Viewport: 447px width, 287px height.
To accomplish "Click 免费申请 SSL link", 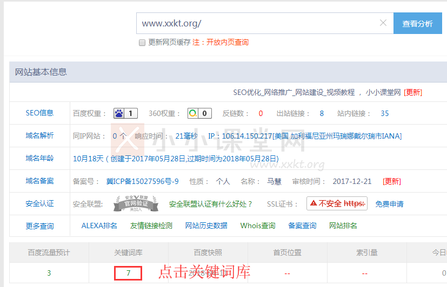I will pos(389,204).
